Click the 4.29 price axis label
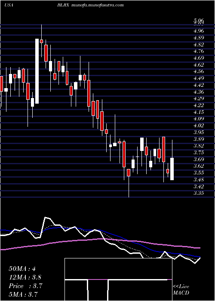This screenshot has width=215, height=301. point(199,98)
